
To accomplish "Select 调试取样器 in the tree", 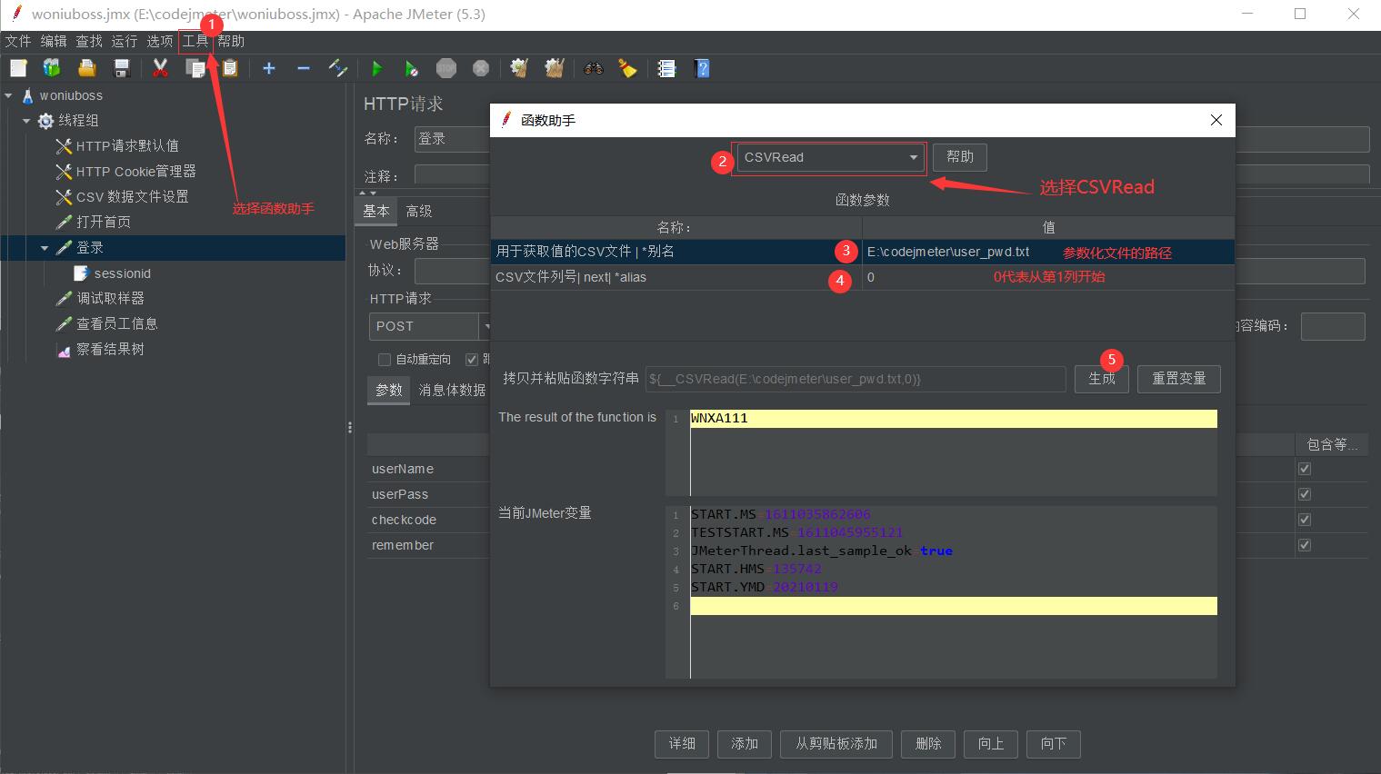I will [x=110, y=299].
